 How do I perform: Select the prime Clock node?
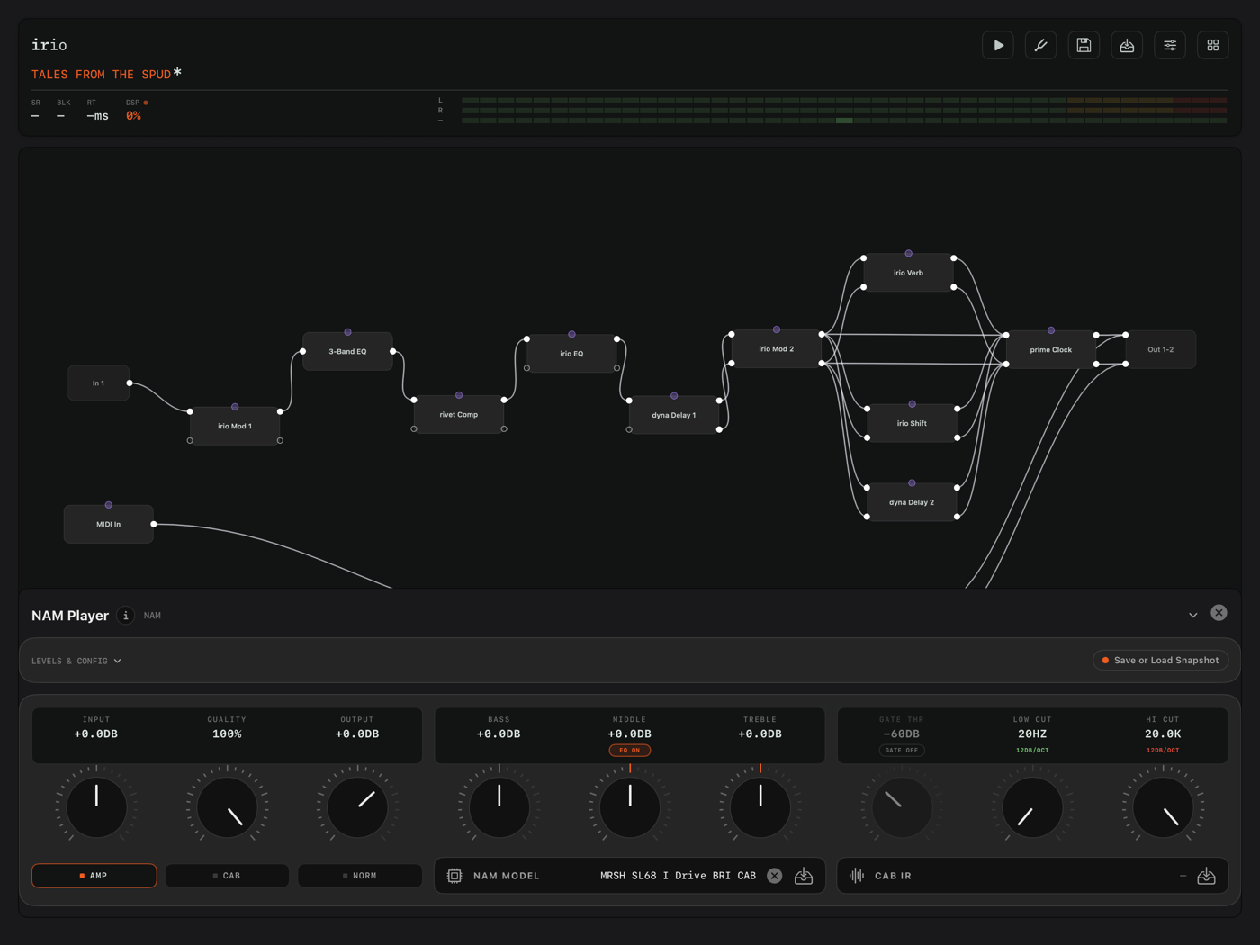click(1051, 350)
